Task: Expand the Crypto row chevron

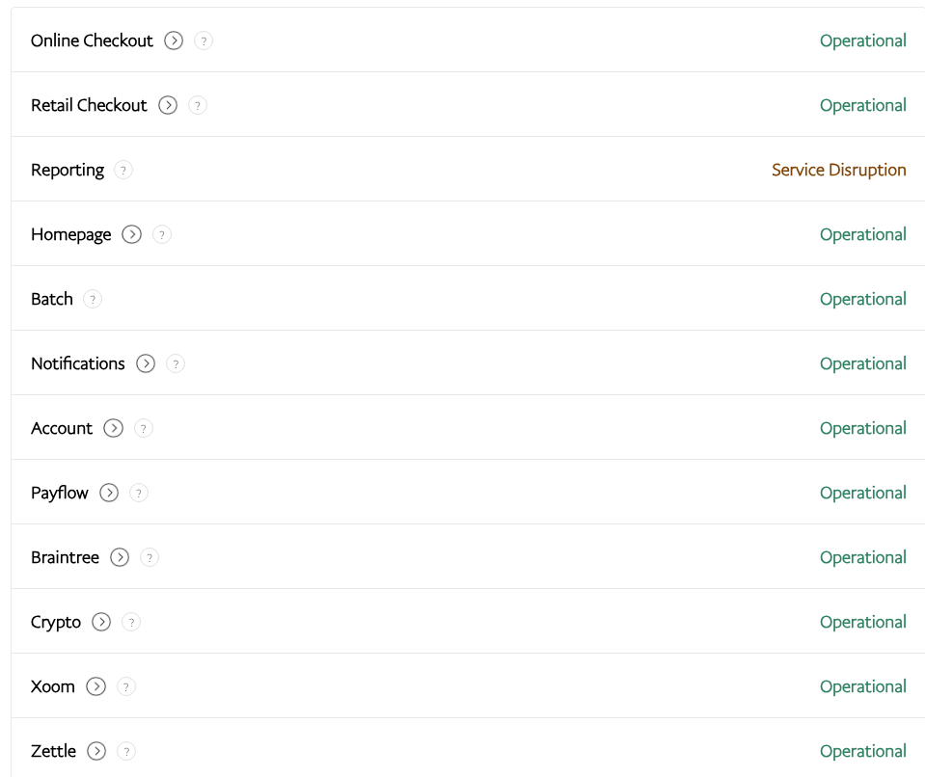Action: click(101, 622)
